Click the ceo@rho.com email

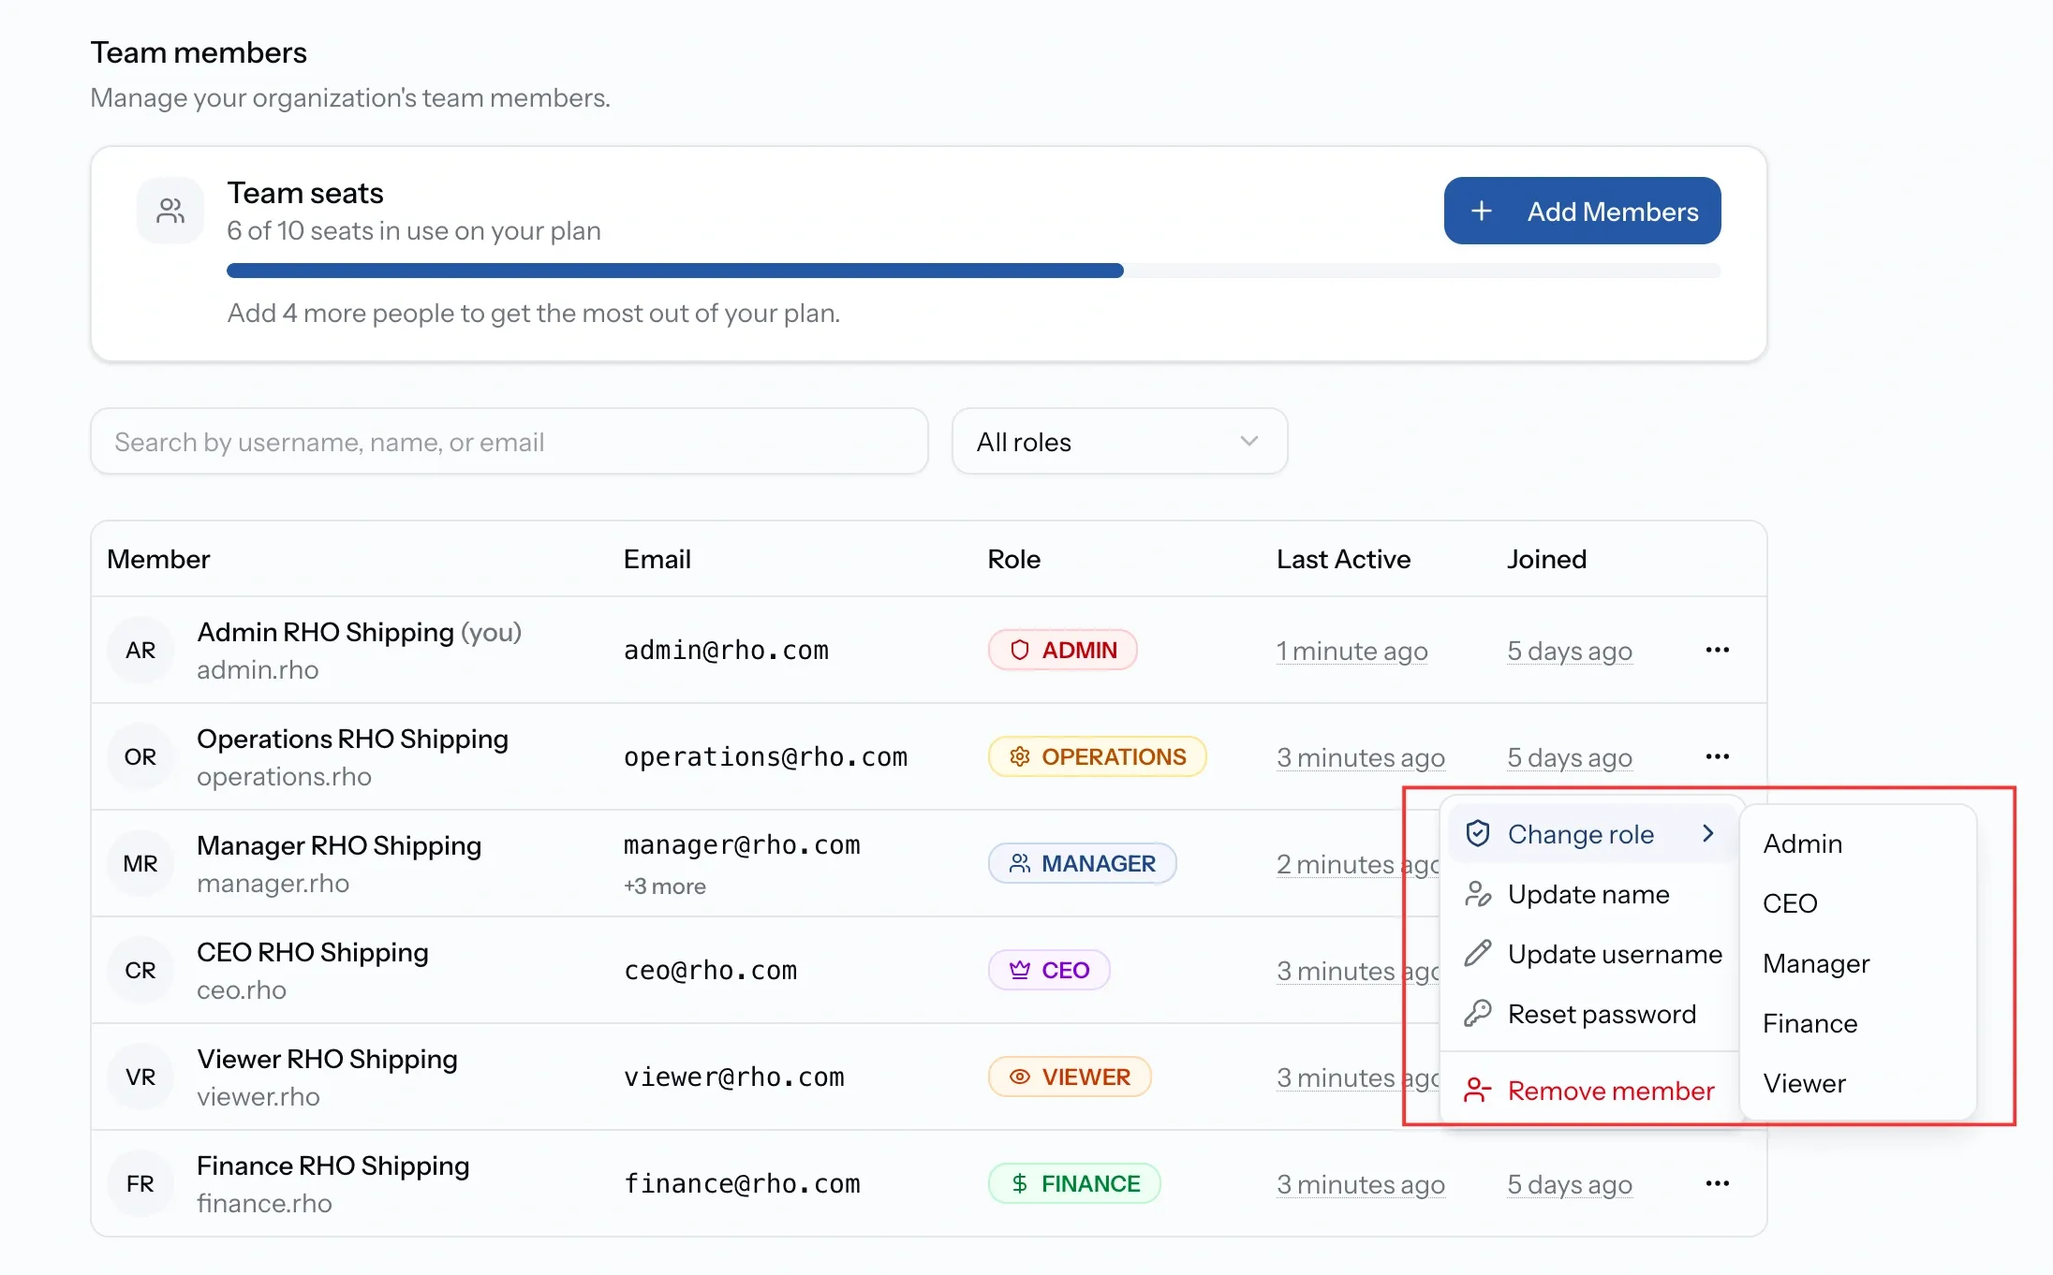710,970
